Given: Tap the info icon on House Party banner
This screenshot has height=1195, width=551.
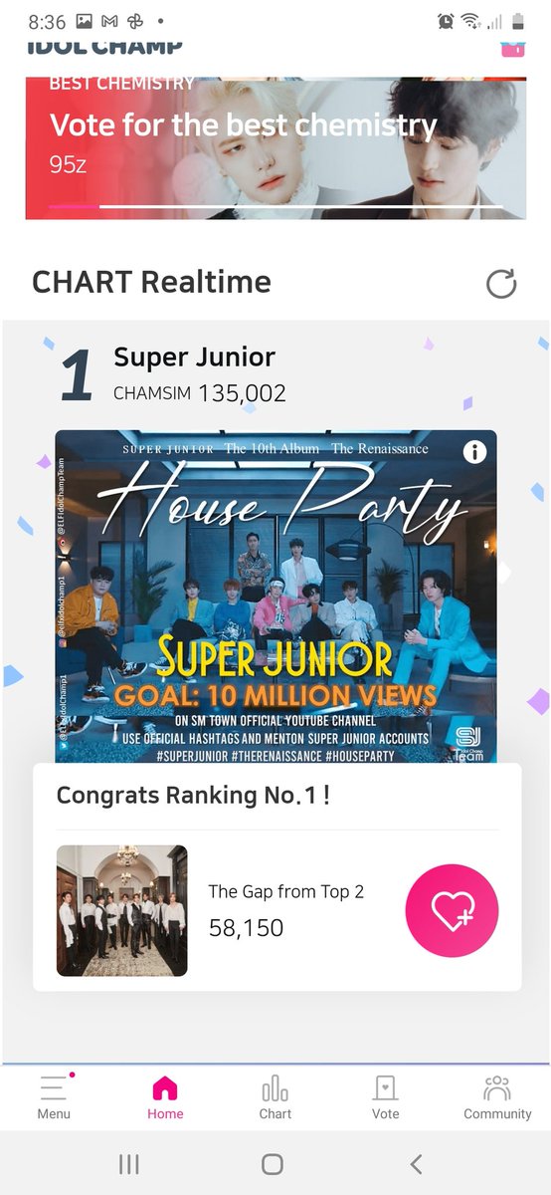Looking at the screenshot, I should (x=475, y=451).
